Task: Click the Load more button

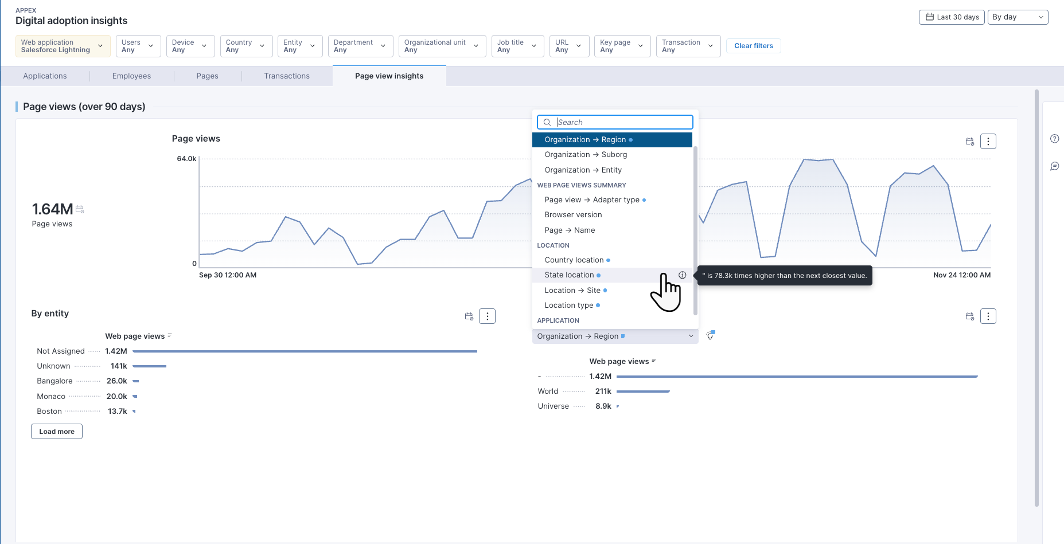Action: pos(57,432)
